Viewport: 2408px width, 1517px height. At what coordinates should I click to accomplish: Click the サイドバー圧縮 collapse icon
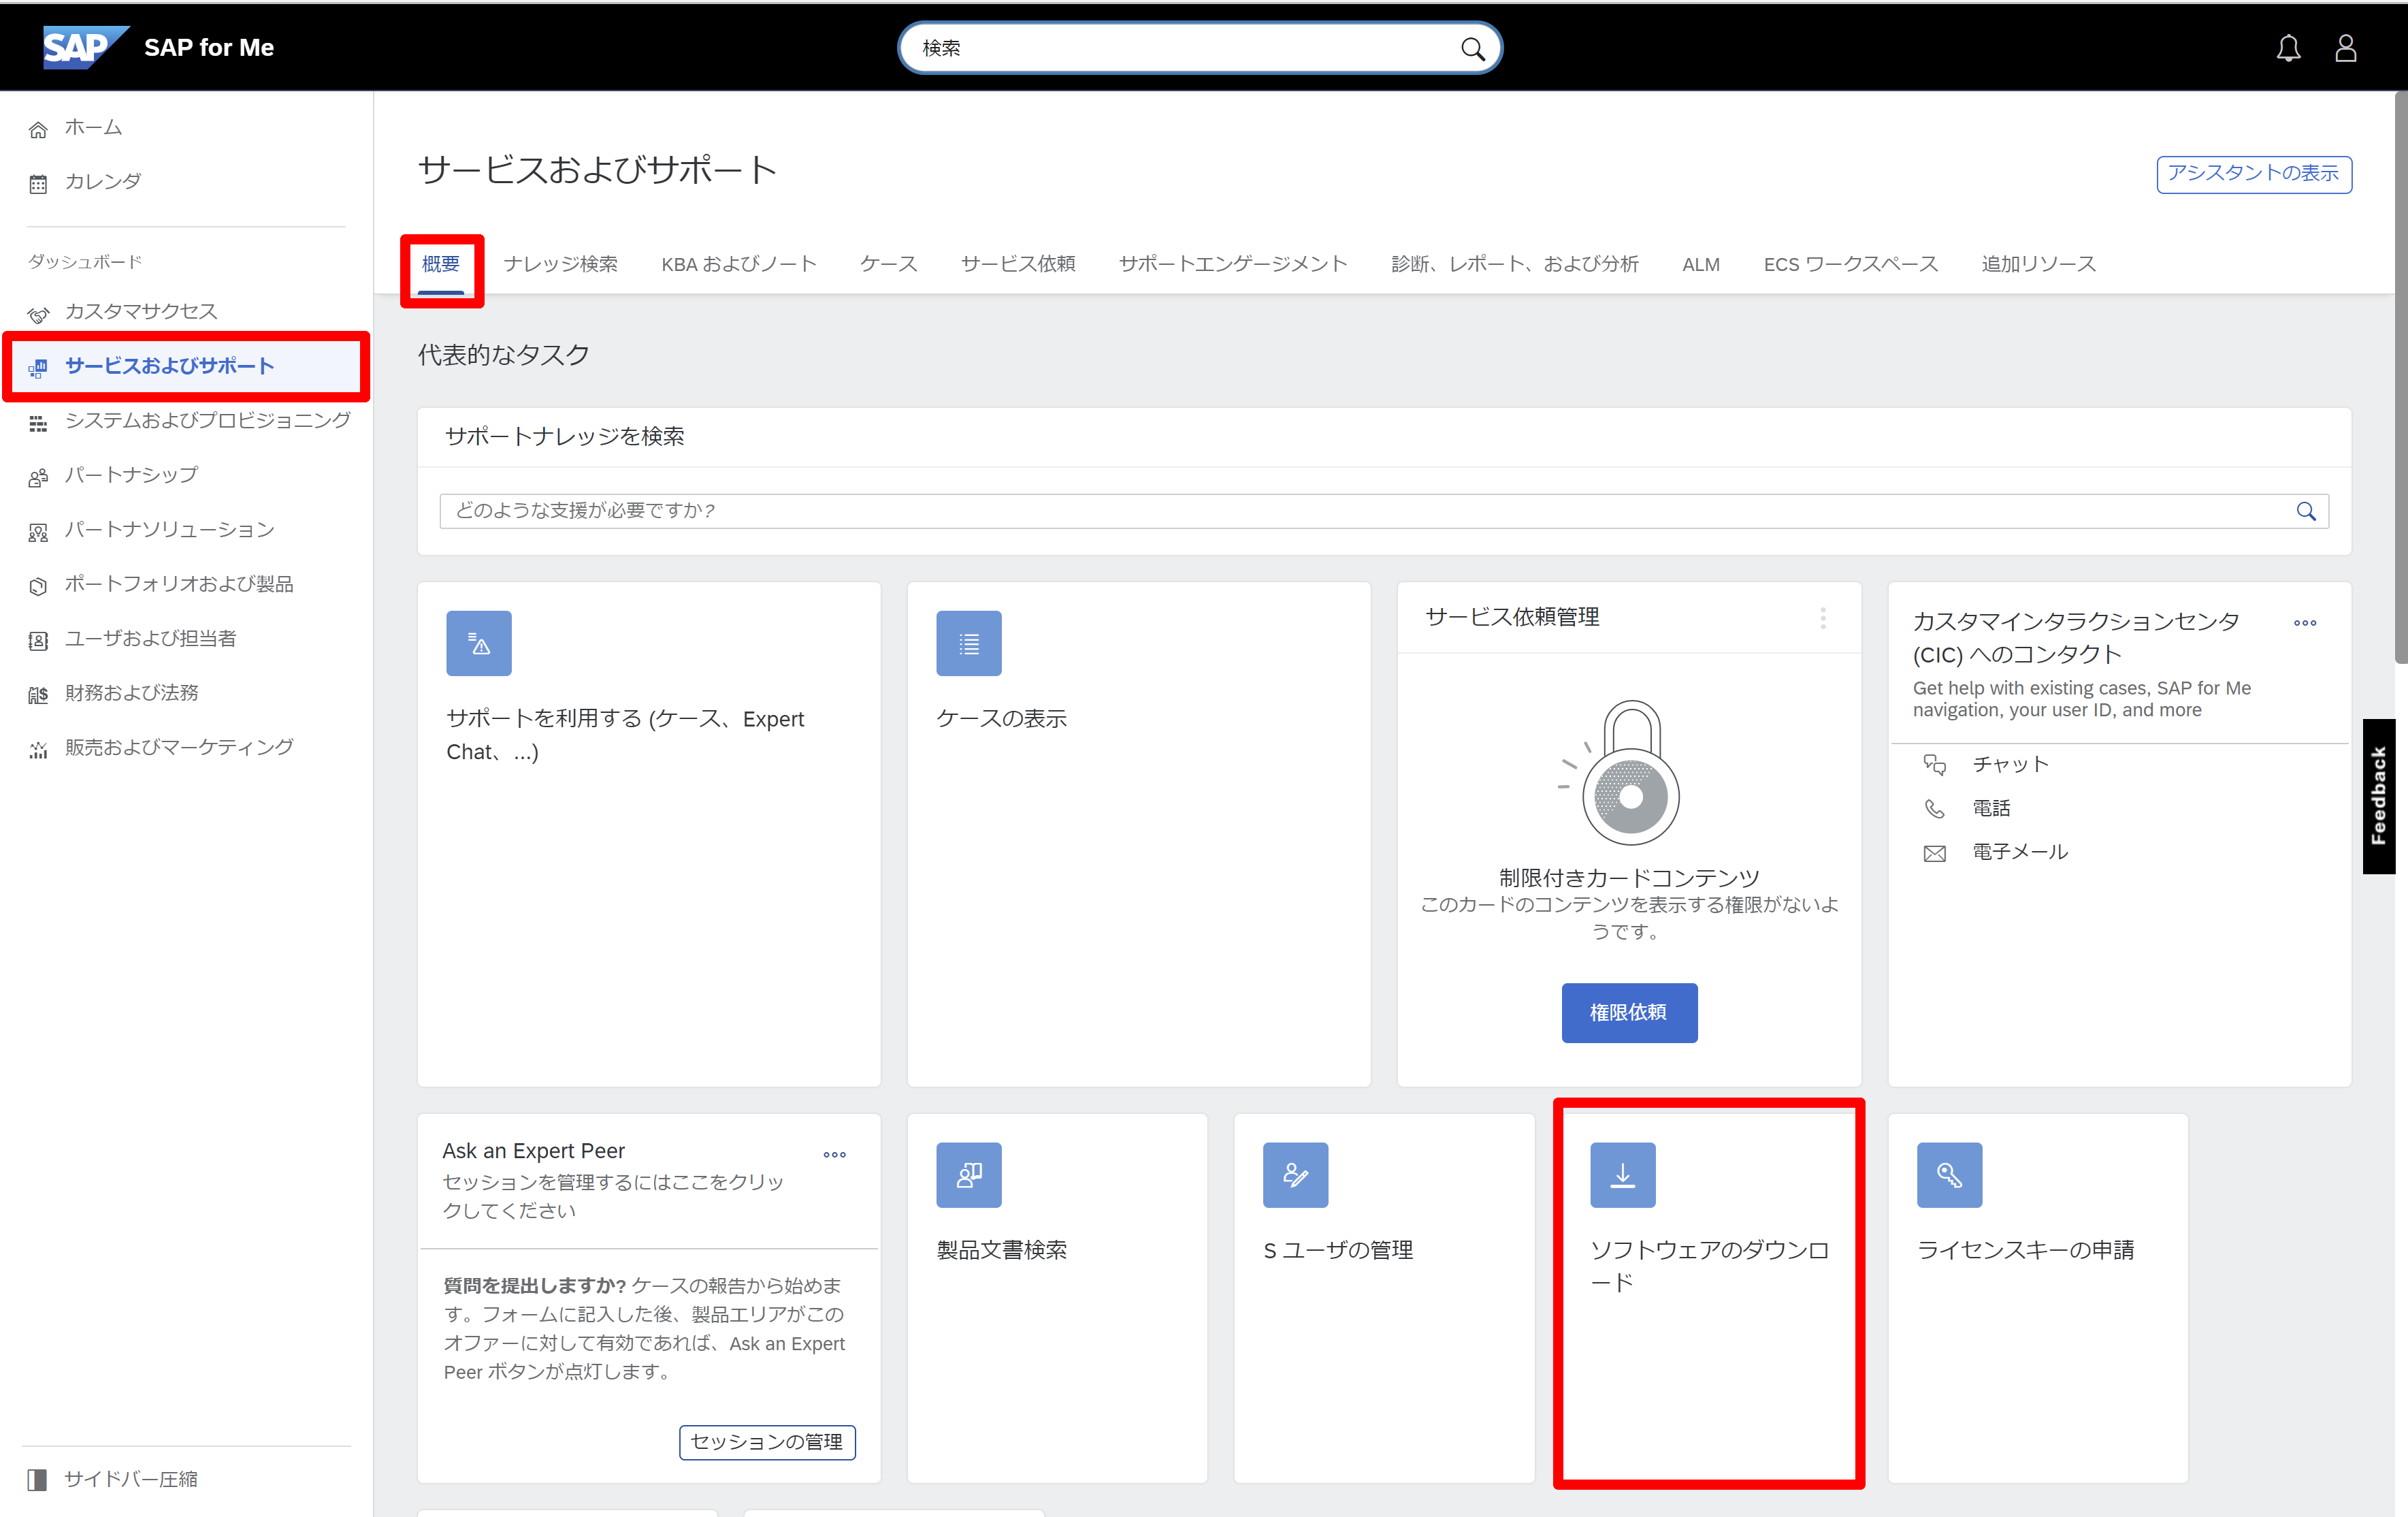point(38,1480)
